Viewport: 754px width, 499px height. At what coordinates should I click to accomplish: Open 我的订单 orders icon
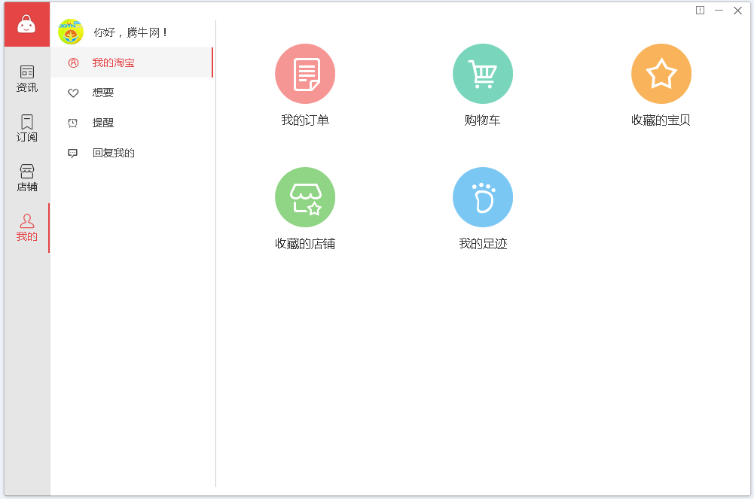[x=305, y=74]
